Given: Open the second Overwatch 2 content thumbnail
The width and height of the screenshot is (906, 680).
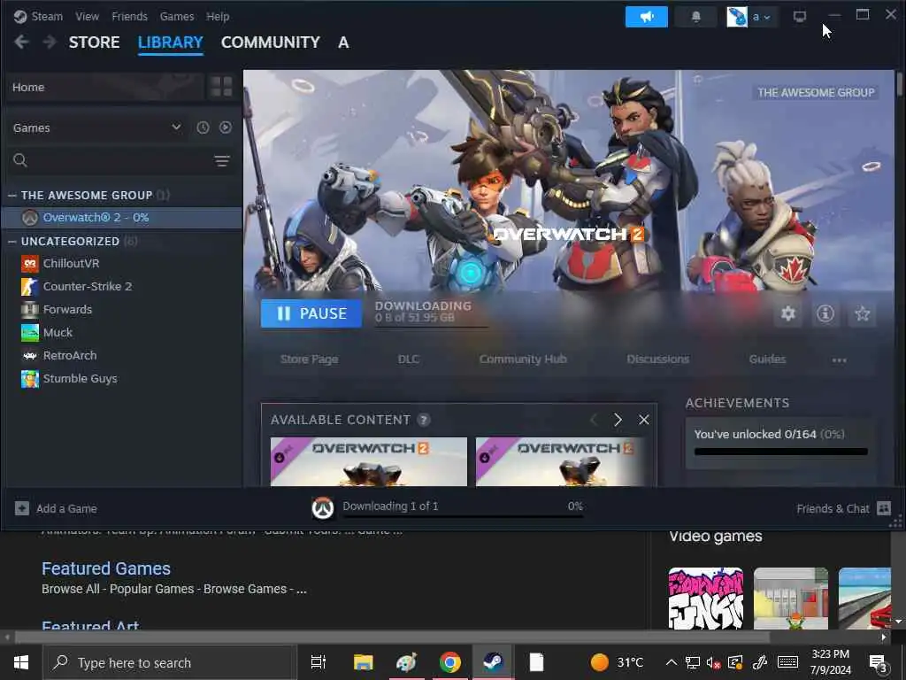Looking at the screenshot, I should pyautogui.click(x=560, y=461).
